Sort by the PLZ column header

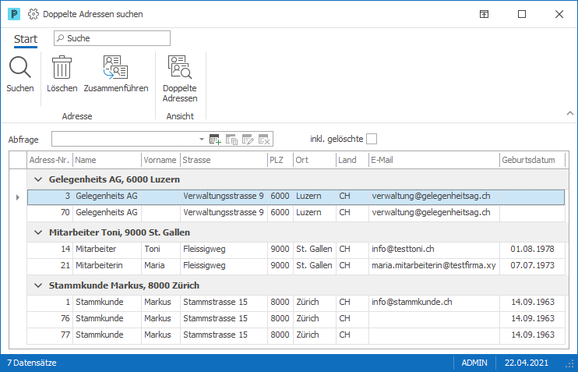point(280,160)
